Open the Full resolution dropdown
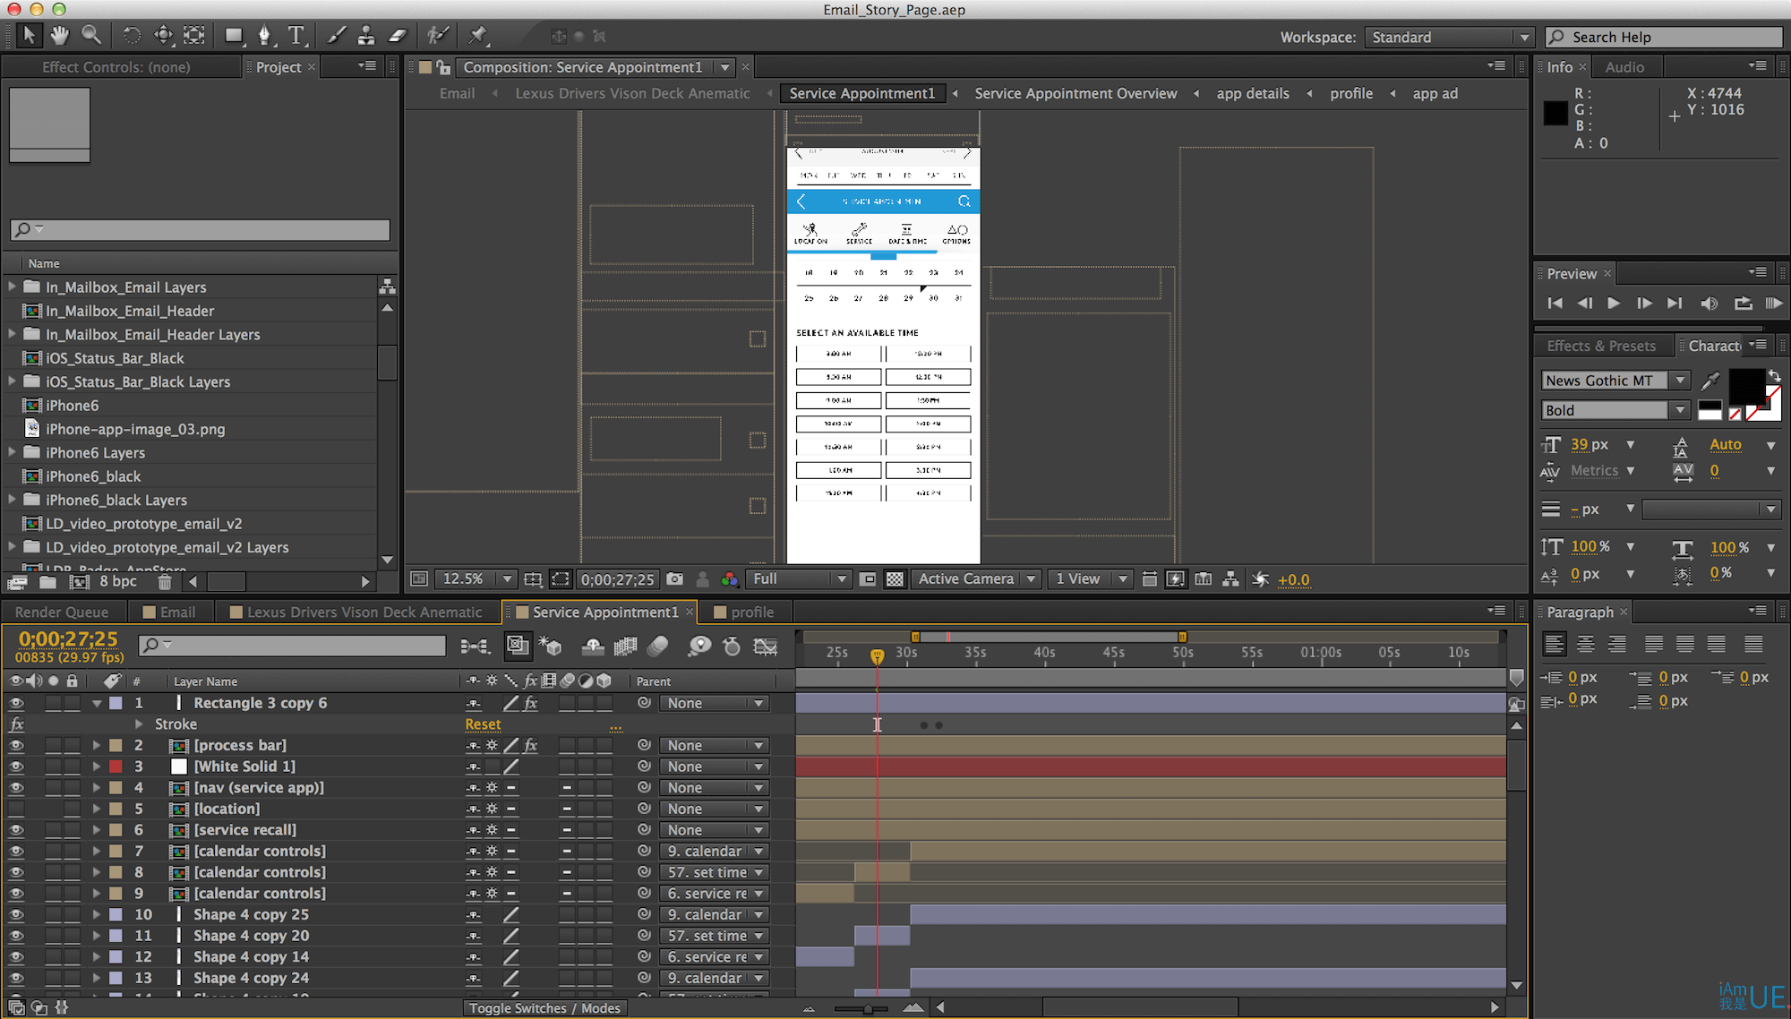1791x1019 pixels. click(x=799, y=579)
